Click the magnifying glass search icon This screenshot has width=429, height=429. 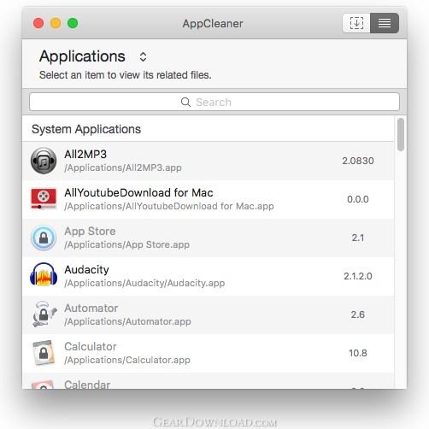[x=185, y=103]
